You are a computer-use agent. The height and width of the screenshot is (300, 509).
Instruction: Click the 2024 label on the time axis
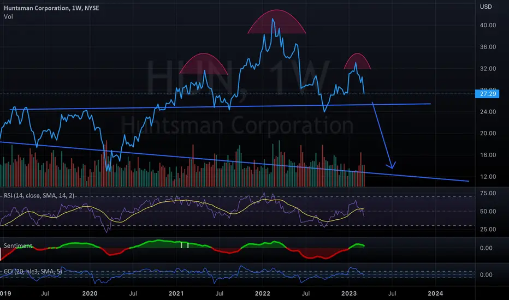click(x=435, y=293)
